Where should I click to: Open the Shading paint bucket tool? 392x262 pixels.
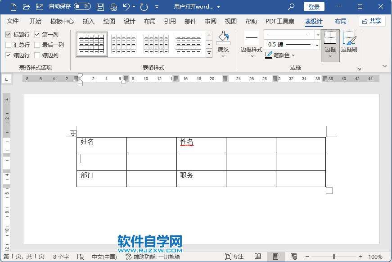coord(223,38)
